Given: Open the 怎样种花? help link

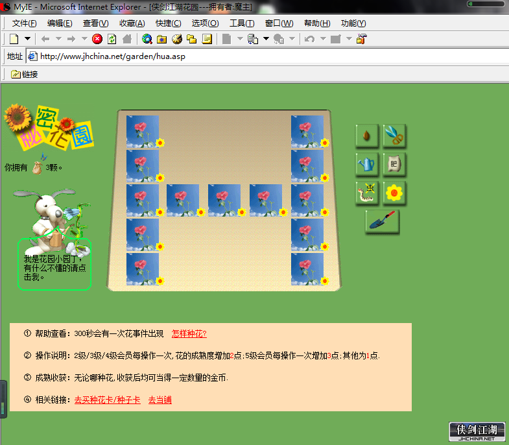Looking at the screenshot, I should pyautogui.click(x=189, y=334).
